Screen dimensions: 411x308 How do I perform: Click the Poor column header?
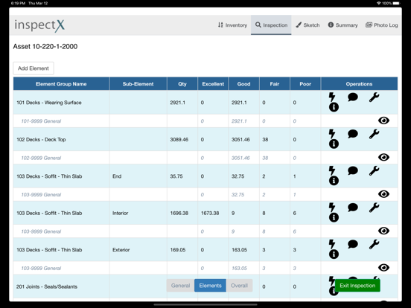(x=305, y=84)
